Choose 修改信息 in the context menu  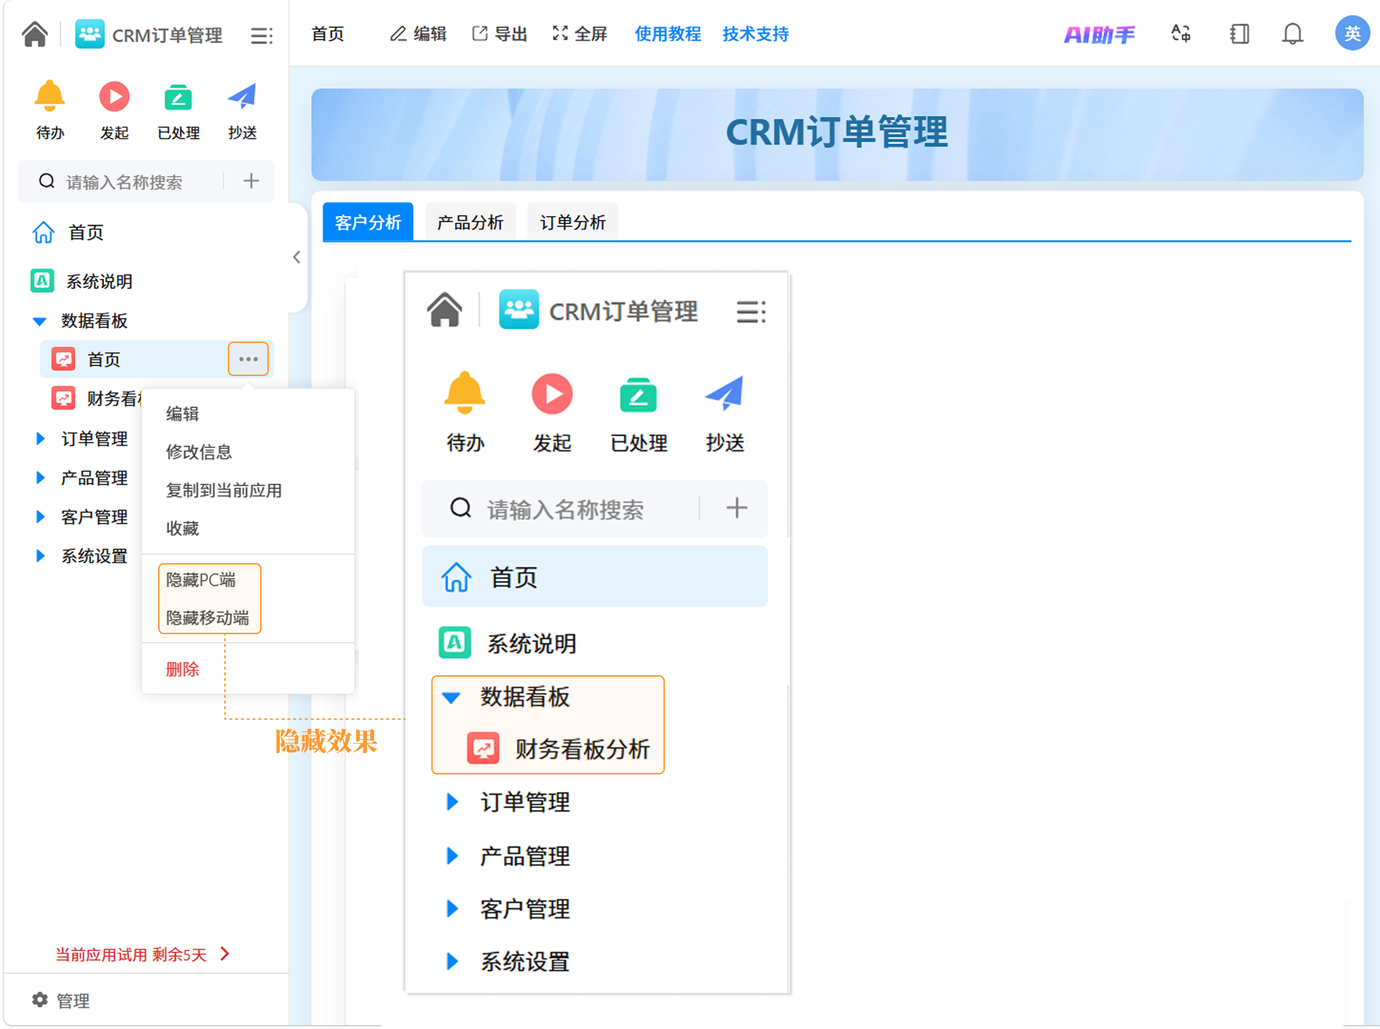[199, 452]
